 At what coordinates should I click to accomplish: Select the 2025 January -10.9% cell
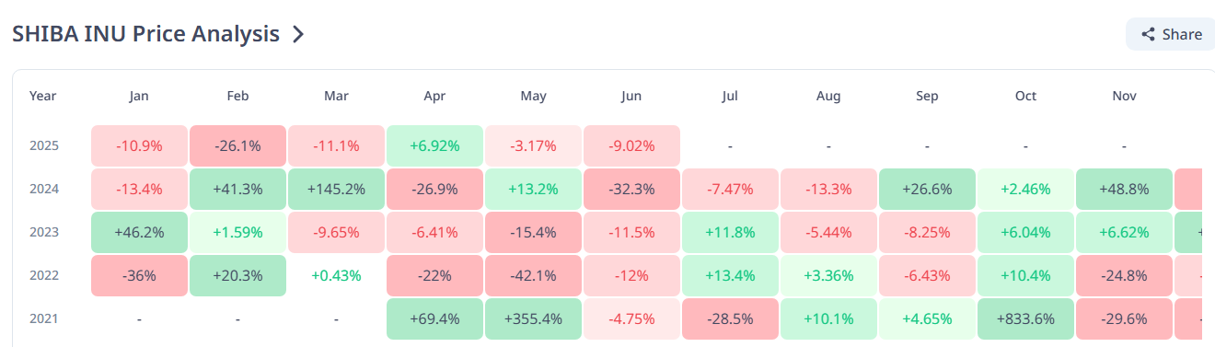tap(140, 146)
